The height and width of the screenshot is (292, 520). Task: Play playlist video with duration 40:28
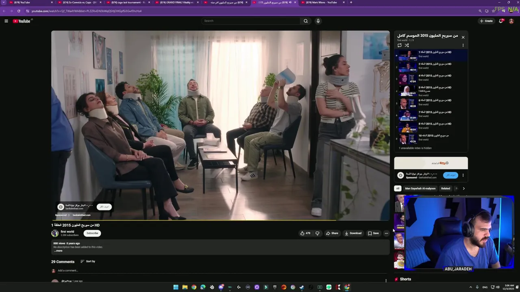click(431, 103)
